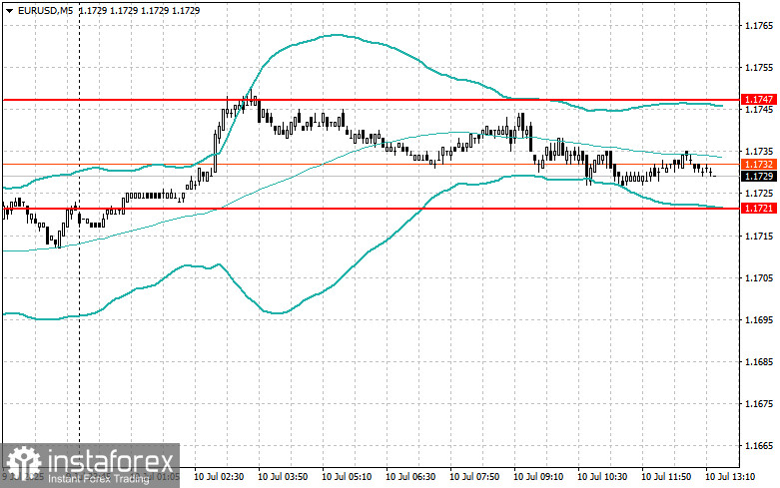Select the 1.1765 price axis value
Screen dimensions: 780x488
click(759, 25)
